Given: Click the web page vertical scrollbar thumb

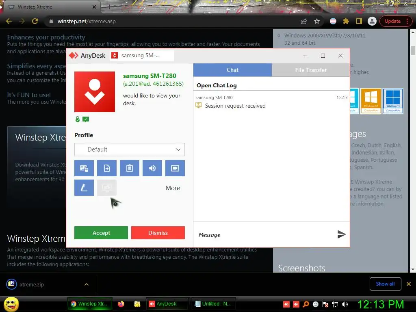Looking at the screenshot, I should [413, 50].
